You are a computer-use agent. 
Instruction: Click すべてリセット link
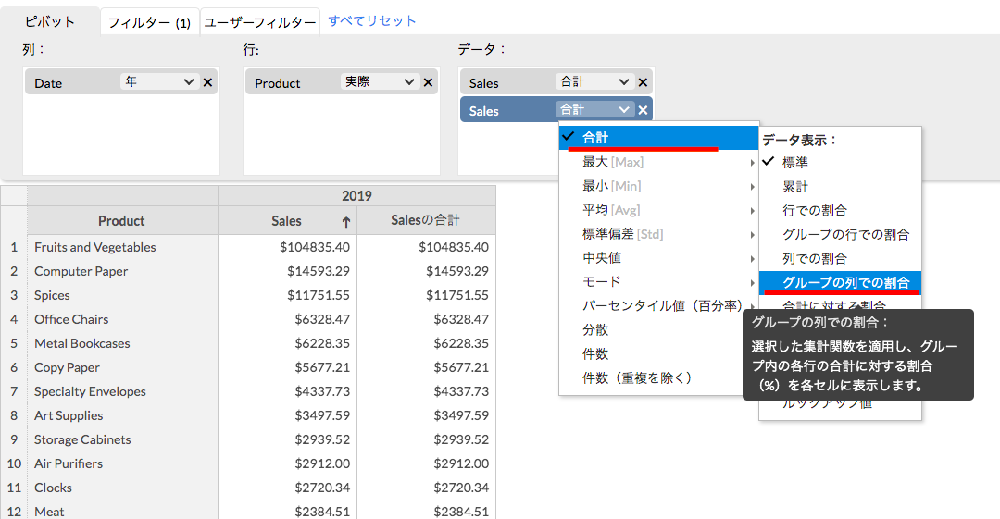coord(372,20)
